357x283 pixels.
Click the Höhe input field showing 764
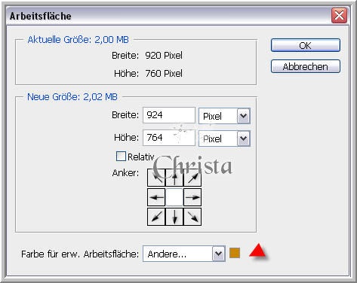pos(169,138)
